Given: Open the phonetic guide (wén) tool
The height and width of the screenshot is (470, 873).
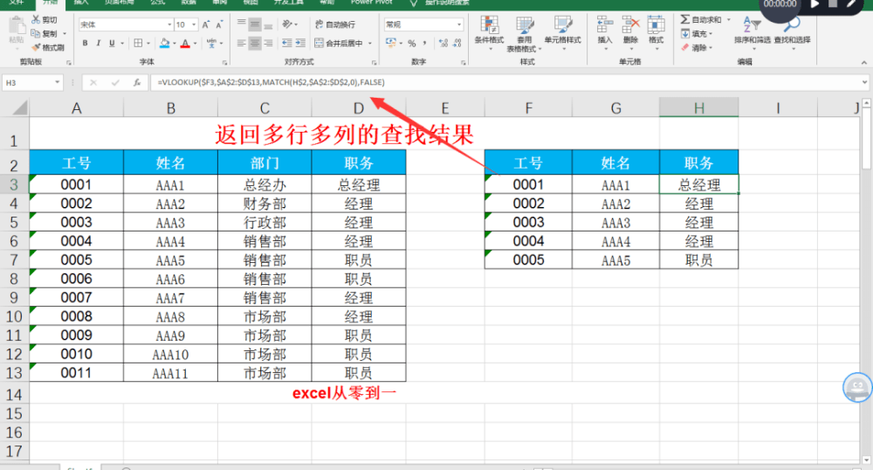Looking at the screenshot, I should [211, 43].
